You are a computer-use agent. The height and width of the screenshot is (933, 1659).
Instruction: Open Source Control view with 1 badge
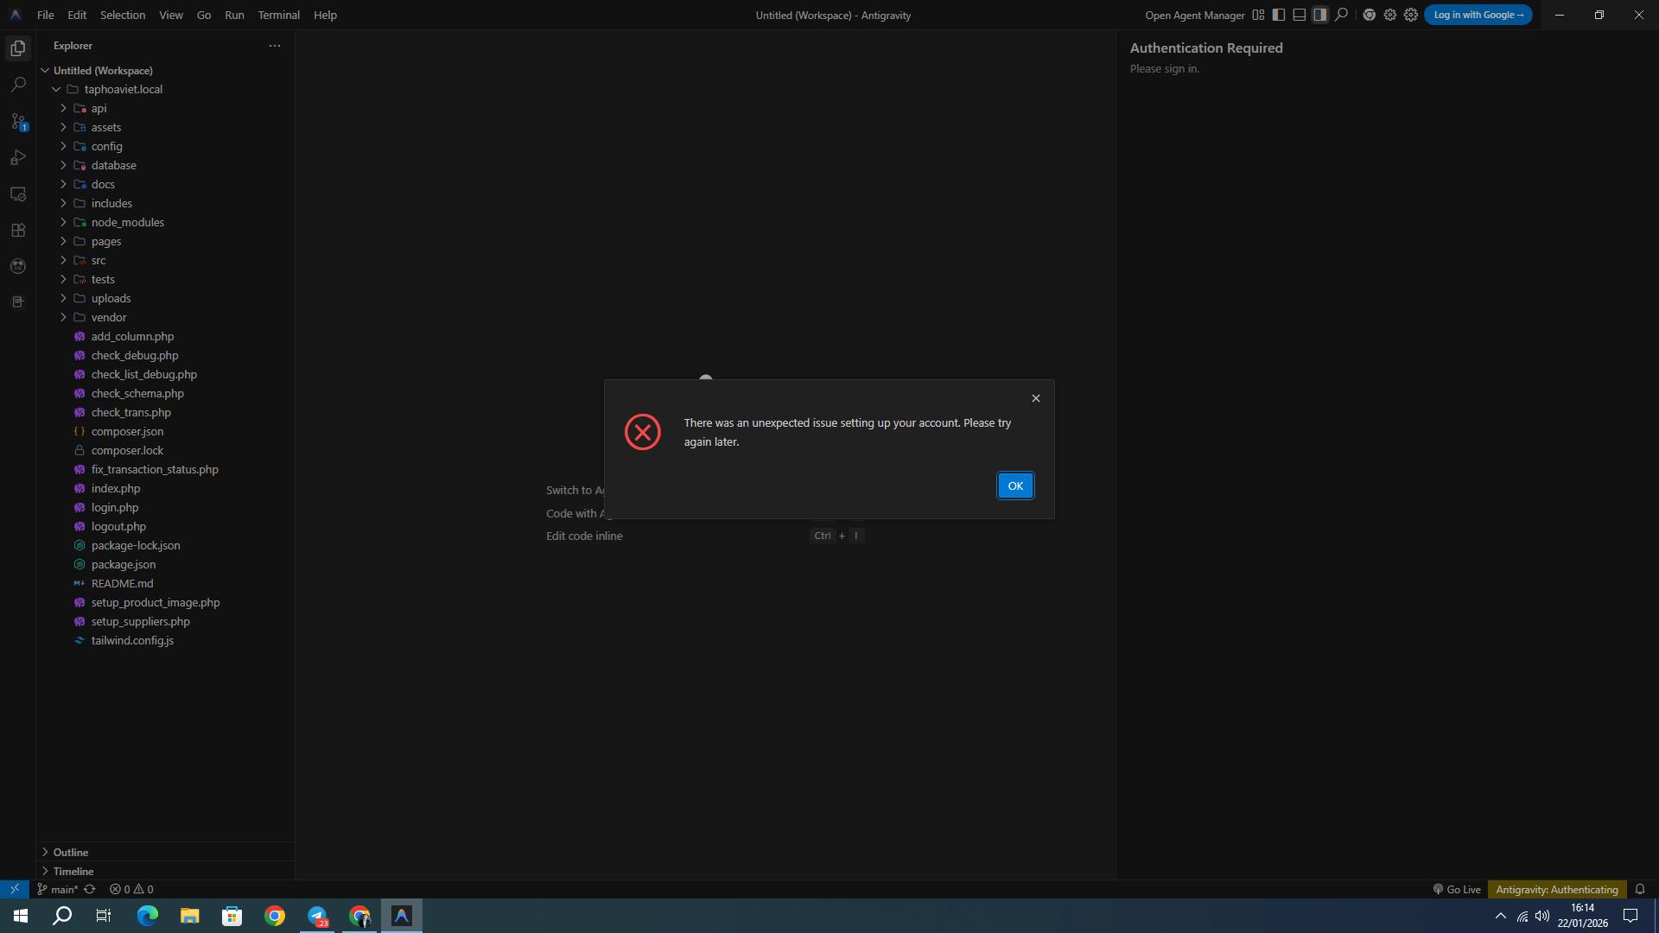tap(18, 121)
